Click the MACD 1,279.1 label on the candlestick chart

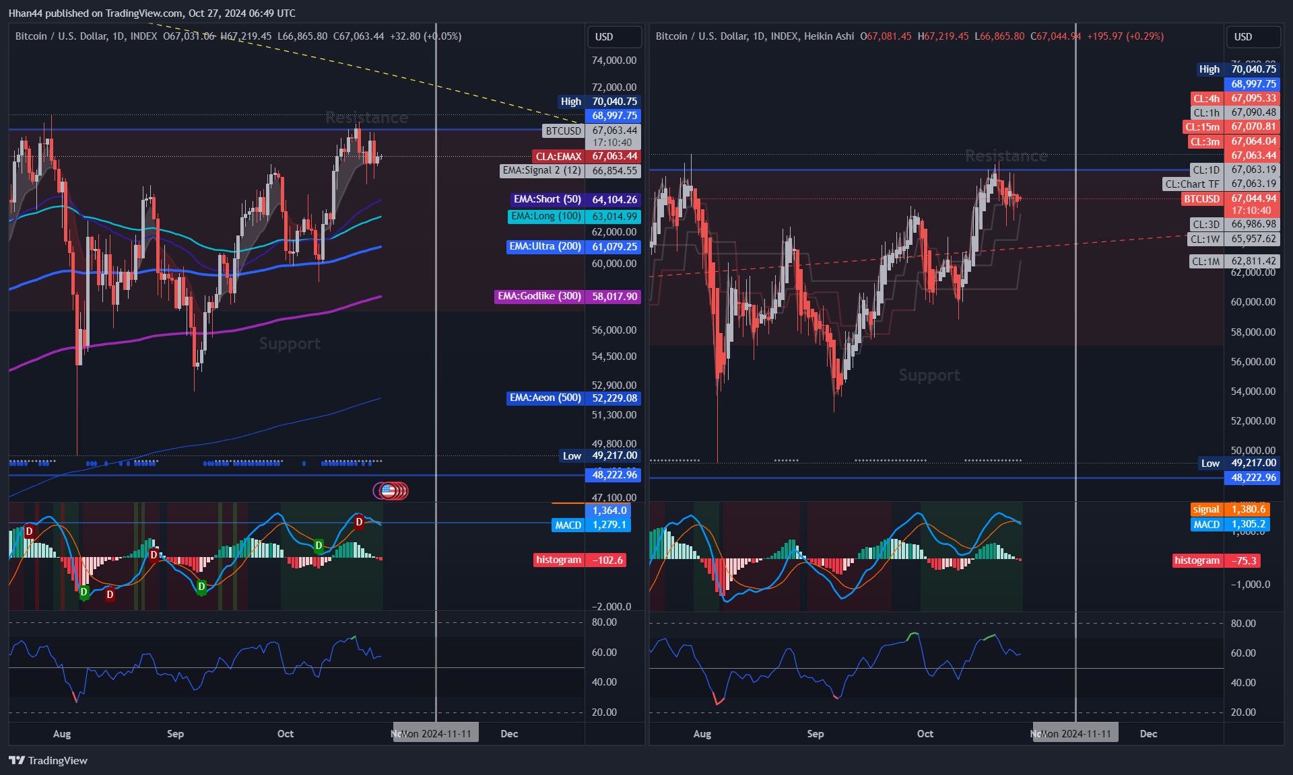coord(591,525)
